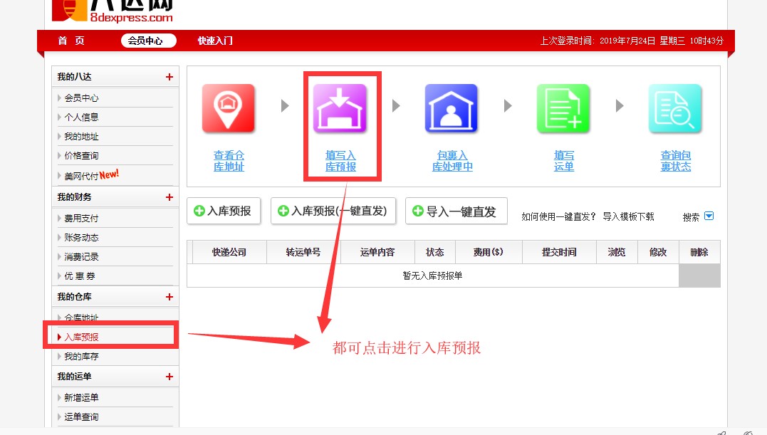Click the 8dexpress.com logo
The height and width of the screenshot is (435, 767).
(x=113, y=11)
